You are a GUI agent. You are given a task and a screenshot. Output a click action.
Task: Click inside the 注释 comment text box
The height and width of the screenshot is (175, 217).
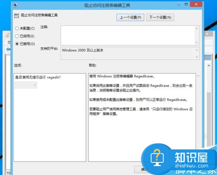coord(128,36)
